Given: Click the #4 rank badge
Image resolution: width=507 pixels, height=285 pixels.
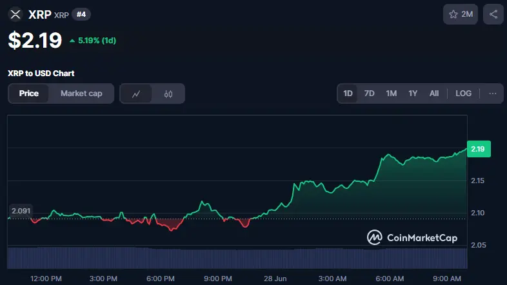Looking at the screenshot, I should [81, 14].
